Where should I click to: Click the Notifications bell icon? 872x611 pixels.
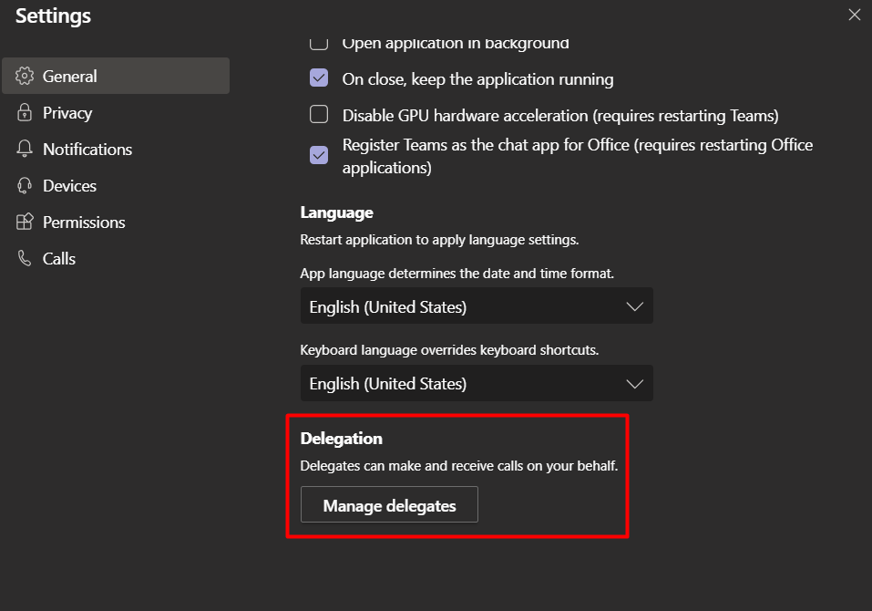[25, 149]
